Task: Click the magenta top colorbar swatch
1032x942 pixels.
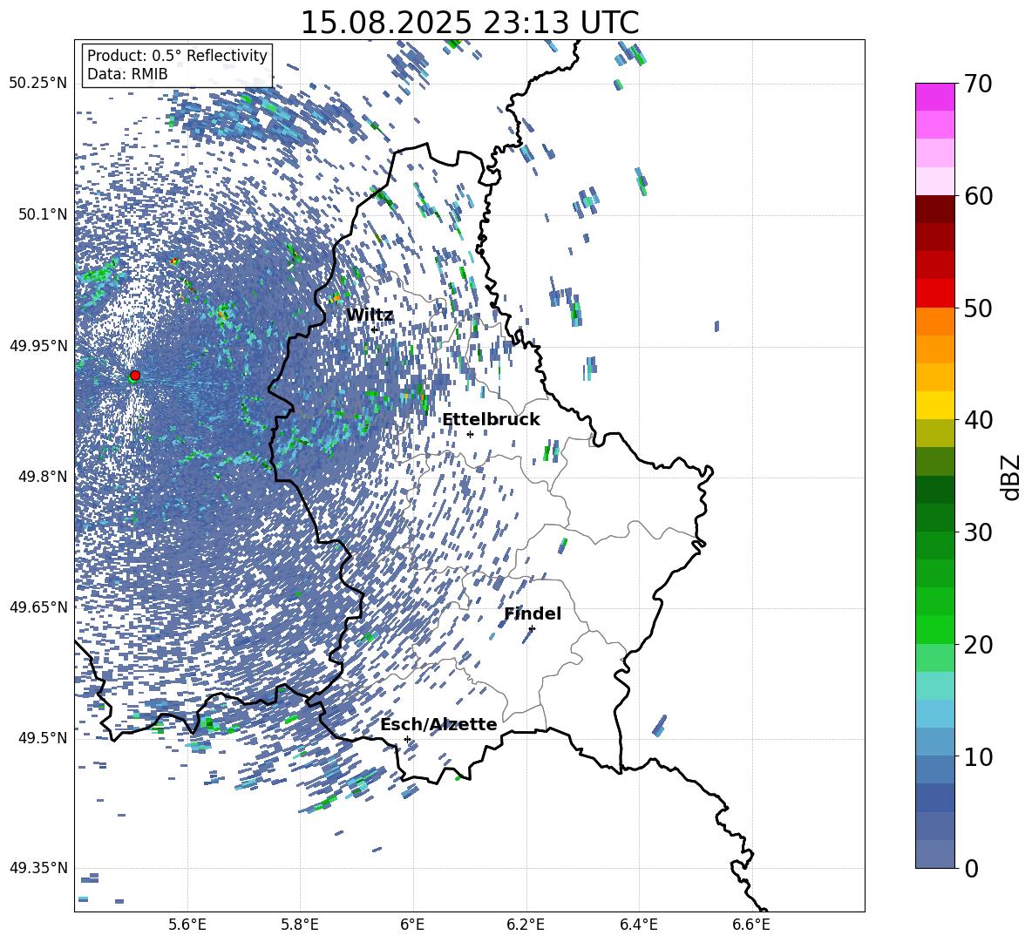Action: click(935, 97)
